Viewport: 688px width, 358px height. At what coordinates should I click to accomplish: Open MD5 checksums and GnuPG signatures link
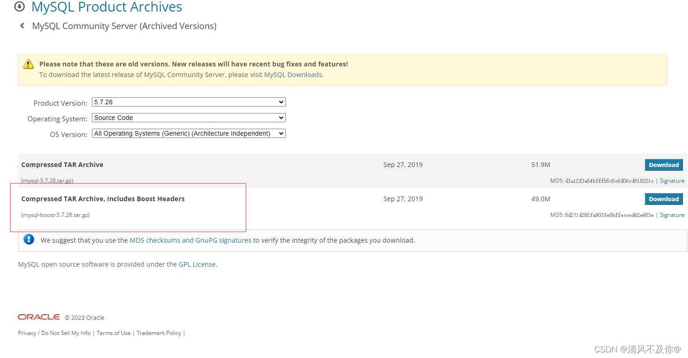click(x=191, y=240)
